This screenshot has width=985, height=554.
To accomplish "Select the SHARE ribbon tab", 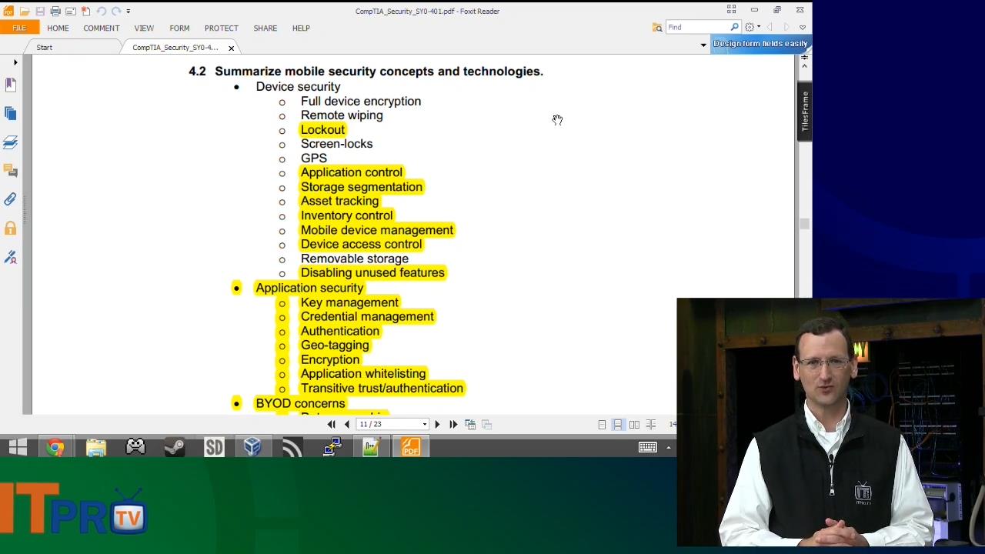I will click(265, 28).
